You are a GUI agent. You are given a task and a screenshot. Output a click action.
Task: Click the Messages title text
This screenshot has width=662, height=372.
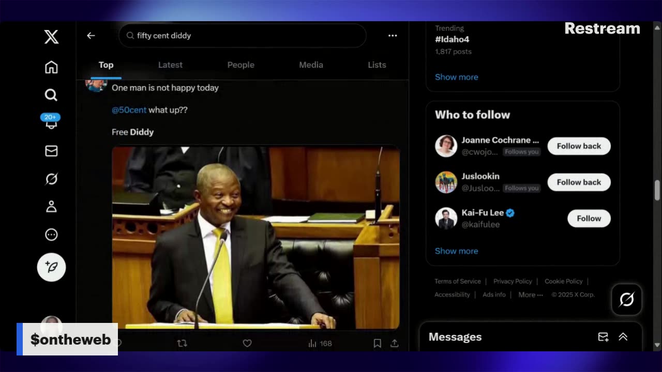pyautogui.click(x=455, y=337)
